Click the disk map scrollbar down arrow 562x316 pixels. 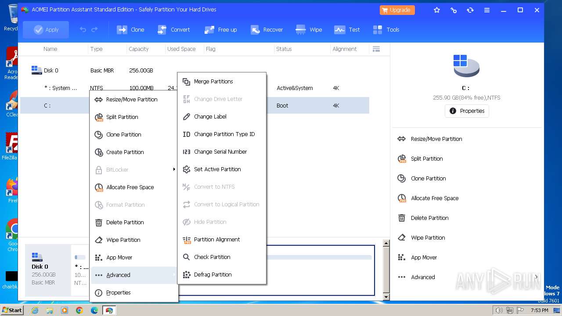tap(386, 297)
